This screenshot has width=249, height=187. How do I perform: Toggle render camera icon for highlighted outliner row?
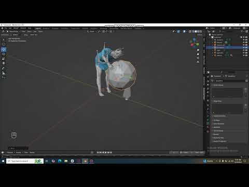246,47
